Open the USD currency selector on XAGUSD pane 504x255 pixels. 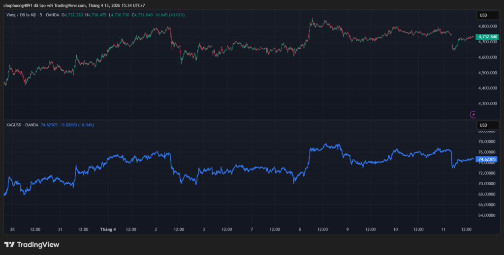point(483,125)
